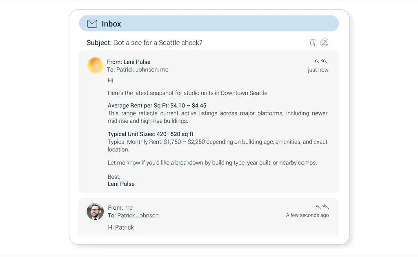This screenshot has height=257, width=418.
Task: Click the "Average Rent per Sq Ft" line
Action: tap(157, 106)
